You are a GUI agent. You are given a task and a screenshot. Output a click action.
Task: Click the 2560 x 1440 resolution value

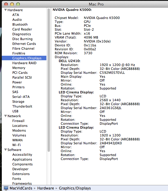(x=110, y=100)
